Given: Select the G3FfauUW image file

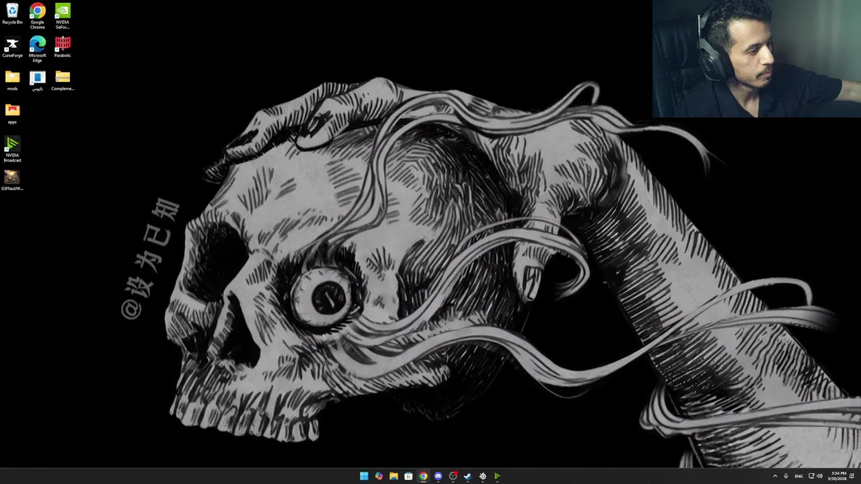Looking at the screenshot, I should [x=12, y=180].
